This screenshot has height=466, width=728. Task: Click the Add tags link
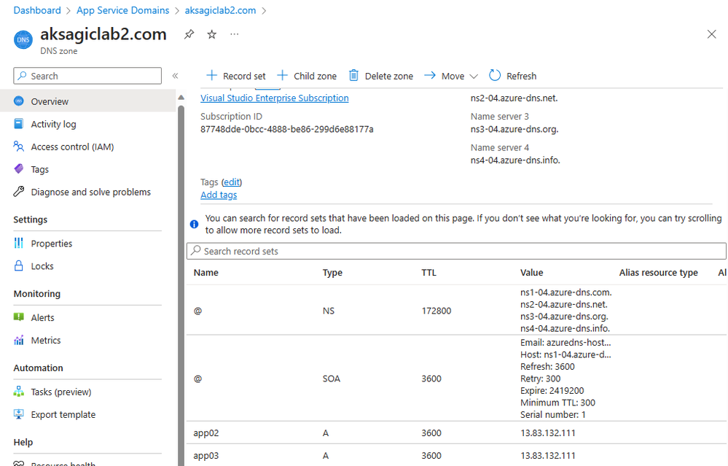click(x=219, y=195)
